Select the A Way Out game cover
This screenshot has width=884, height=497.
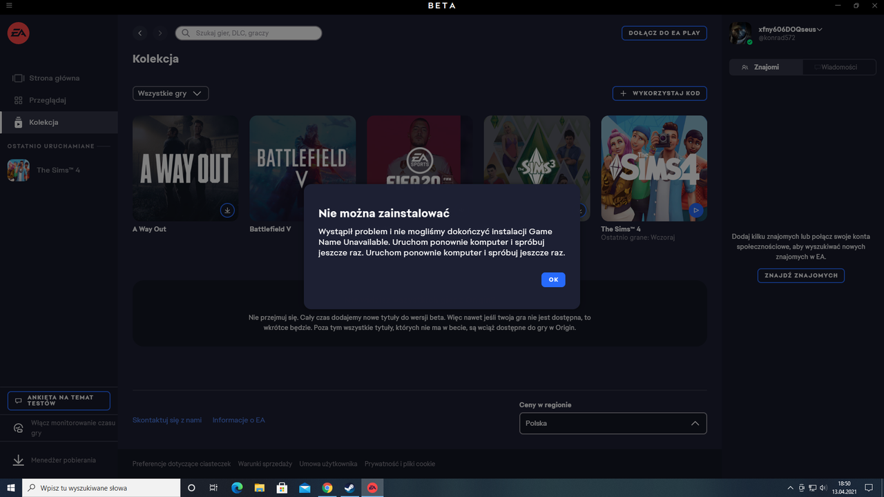click(x=186, y=168)
